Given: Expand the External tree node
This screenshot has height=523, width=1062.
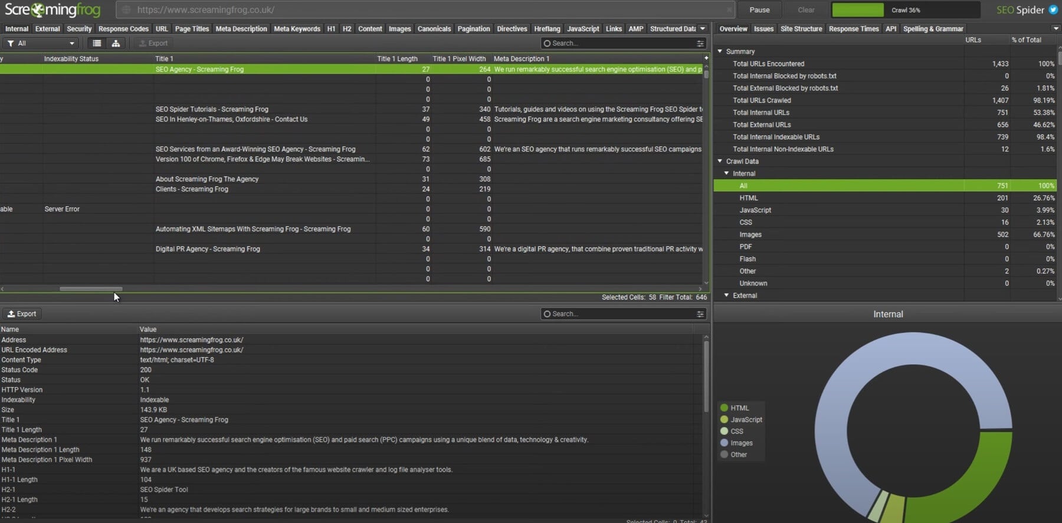Looking at the screenshot, I should tap(727, 295).
